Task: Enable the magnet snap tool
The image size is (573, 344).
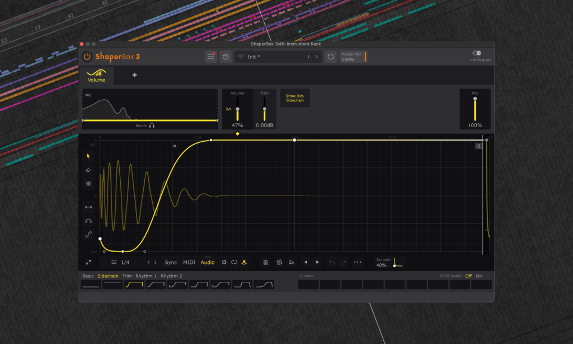Action: pos(88,170)
